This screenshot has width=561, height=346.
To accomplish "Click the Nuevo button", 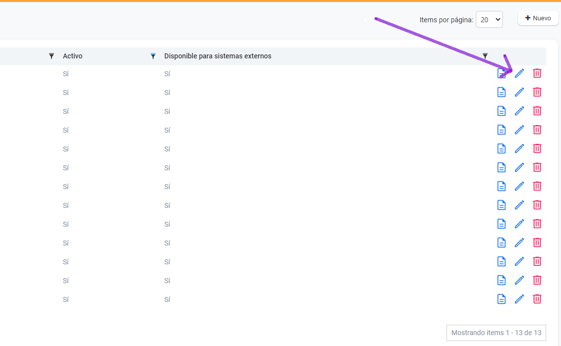I will pyautogui.click(x=538, y=18).
